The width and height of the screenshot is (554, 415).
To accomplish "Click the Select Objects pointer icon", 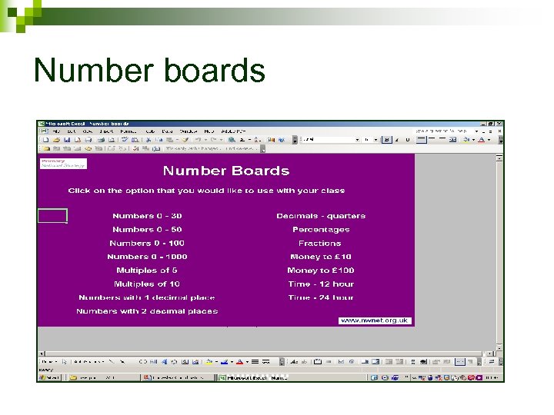I will (x=65, y=362).
